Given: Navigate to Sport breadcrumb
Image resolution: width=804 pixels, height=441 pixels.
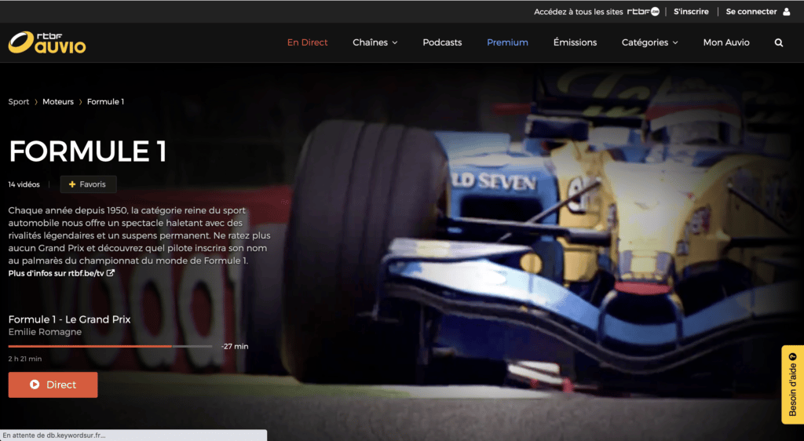Looking at the screenshot, I should 19,101.
